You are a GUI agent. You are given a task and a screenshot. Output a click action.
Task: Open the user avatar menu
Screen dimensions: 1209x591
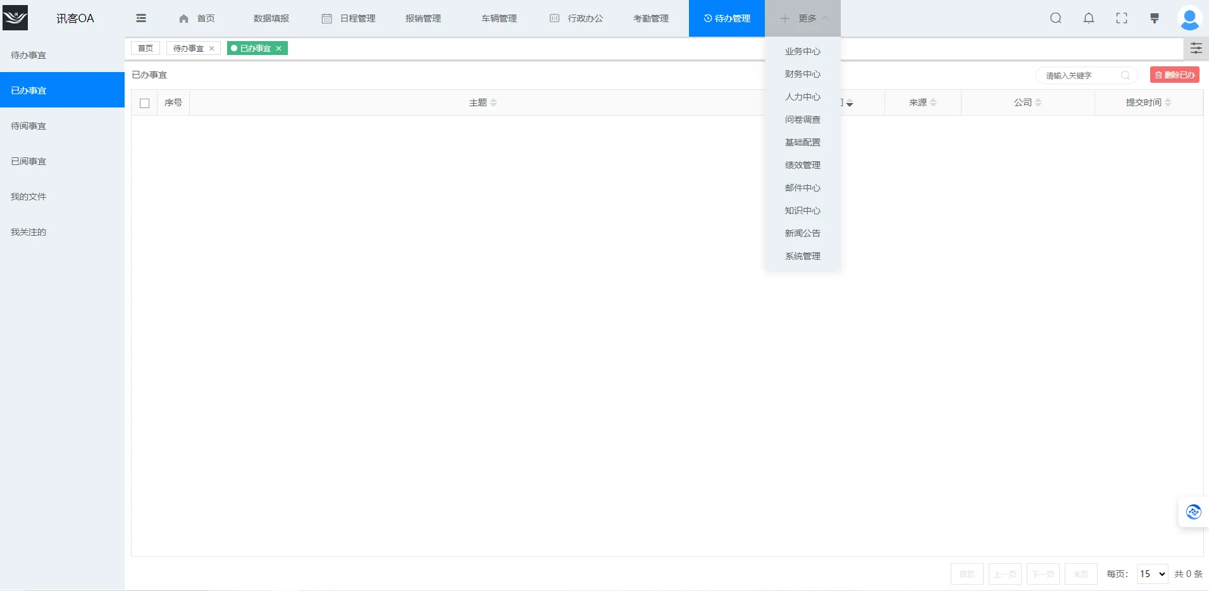(1190, 18)
